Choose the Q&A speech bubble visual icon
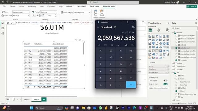 click(157, 54)
